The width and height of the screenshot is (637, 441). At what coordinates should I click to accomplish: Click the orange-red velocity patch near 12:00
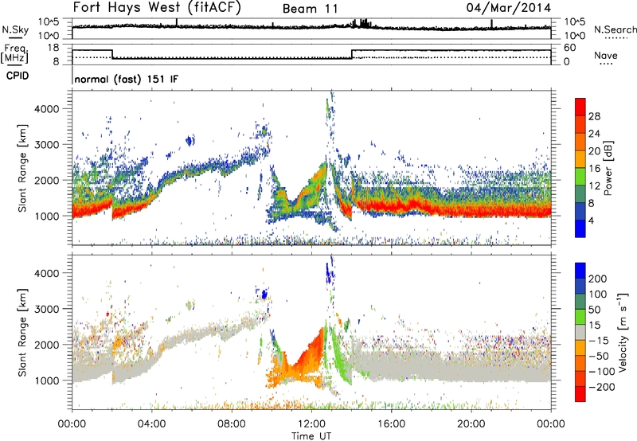[x=309, y=353]
